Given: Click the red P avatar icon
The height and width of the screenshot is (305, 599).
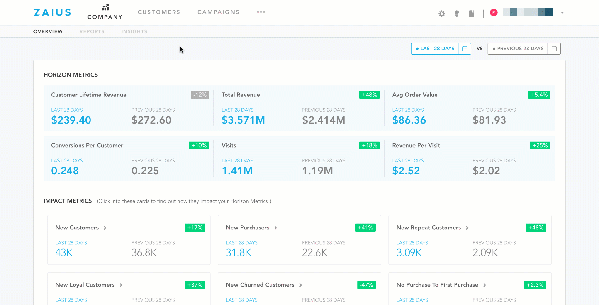Looking at the screenshot, I should 494,12.
